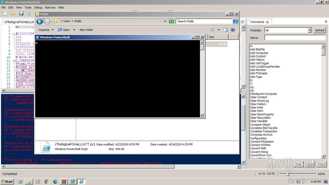The width and height of the screenshot is (329, 185).
Task: Open Internet Explorer from the taskbar
Action: click(20, 182)
